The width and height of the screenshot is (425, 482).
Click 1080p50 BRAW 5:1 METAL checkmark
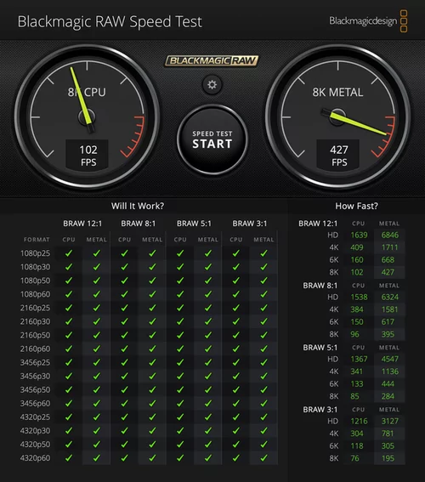point(208,281)
